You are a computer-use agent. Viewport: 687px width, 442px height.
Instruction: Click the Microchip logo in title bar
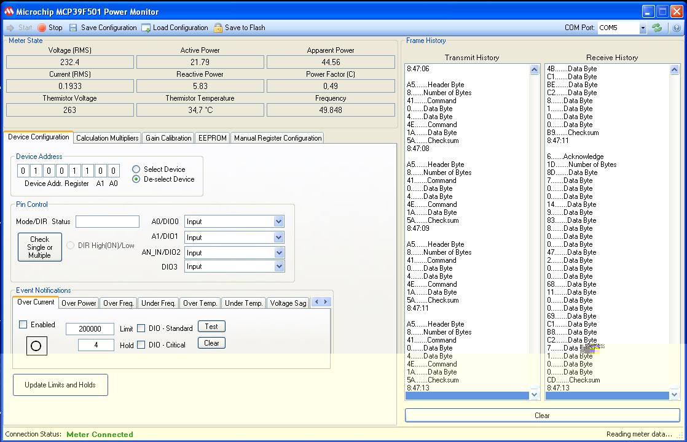point(9,12)
